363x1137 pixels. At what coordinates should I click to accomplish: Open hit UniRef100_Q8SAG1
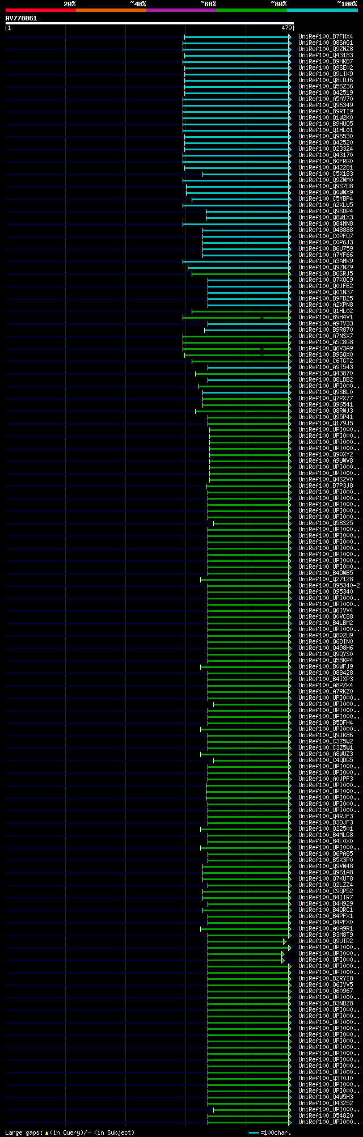(326, 43)
